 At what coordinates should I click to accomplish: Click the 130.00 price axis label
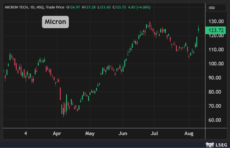(x=216, y=21)
